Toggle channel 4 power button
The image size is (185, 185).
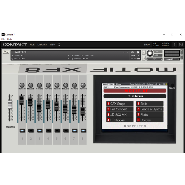point(48,131)
